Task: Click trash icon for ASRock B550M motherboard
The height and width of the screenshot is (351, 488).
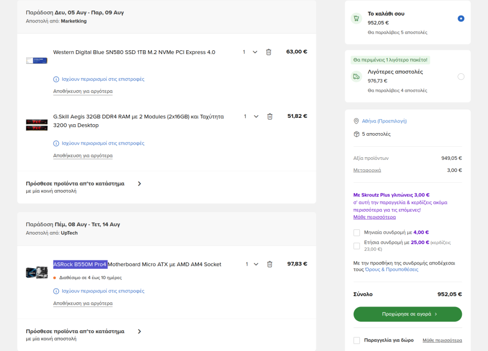Action: tap(270, 264)
